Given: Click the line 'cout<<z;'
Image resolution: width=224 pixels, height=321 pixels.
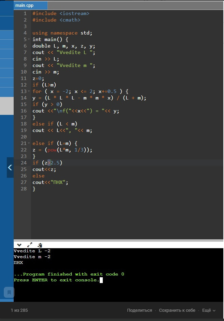Looking at the screenshot, I should 44,169.
